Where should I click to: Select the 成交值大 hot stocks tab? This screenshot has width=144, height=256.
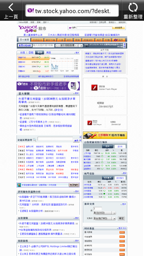pos(120,178)
